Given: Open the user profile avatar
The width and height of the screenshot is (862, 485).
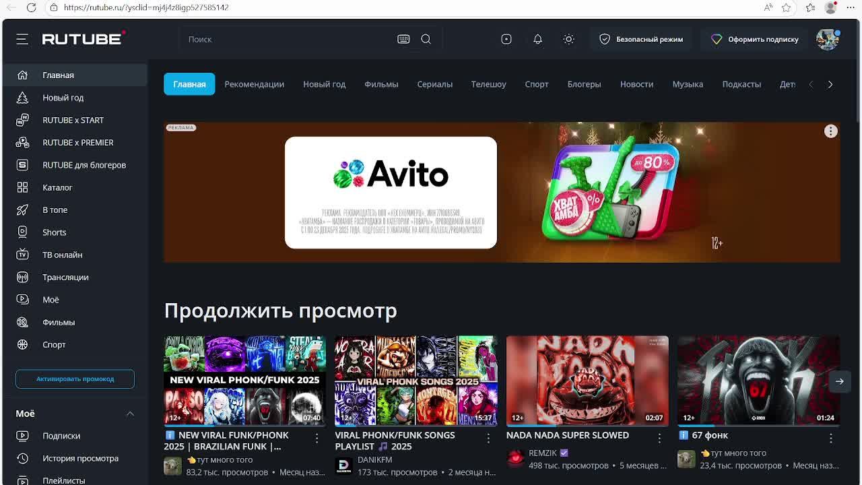Looking at the screenshot, I should pos(828,39).
